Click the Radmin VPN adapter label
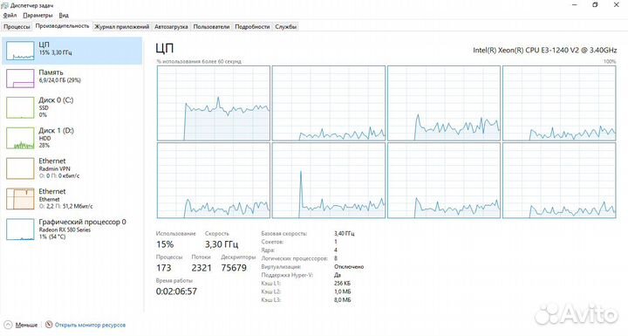Image resolution: width=628 pixels, height=336 pixels. coord(54,168)
